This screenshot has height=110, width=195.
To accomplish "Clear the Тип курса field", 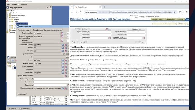I will click(66, 51).
